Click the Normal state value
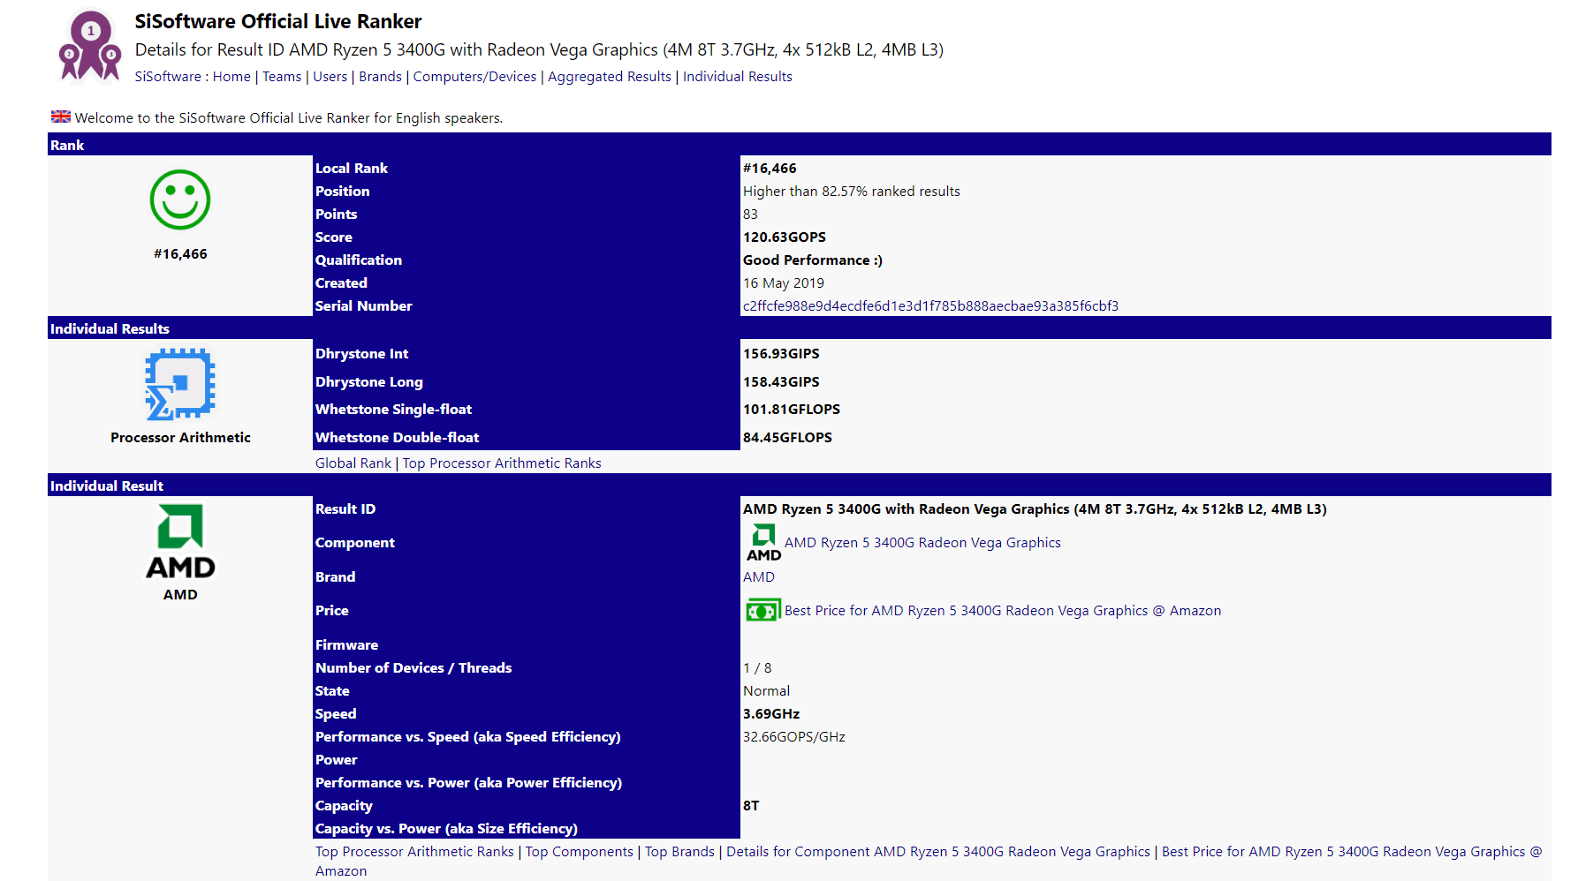The width and height of the screenshot is (1578, 881). point(766,691)
